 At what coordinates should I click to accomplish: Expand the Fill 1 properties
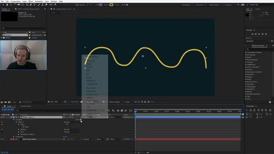pyautogui.click(x=19, y=132)
